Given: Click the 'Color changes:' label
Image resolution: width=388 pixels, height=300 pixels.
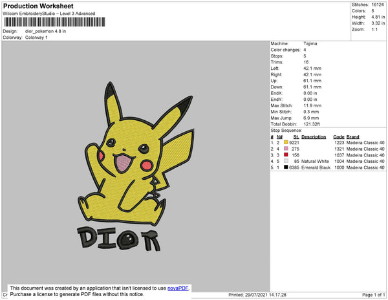Looking at the screenshot, I should point(285,50).
